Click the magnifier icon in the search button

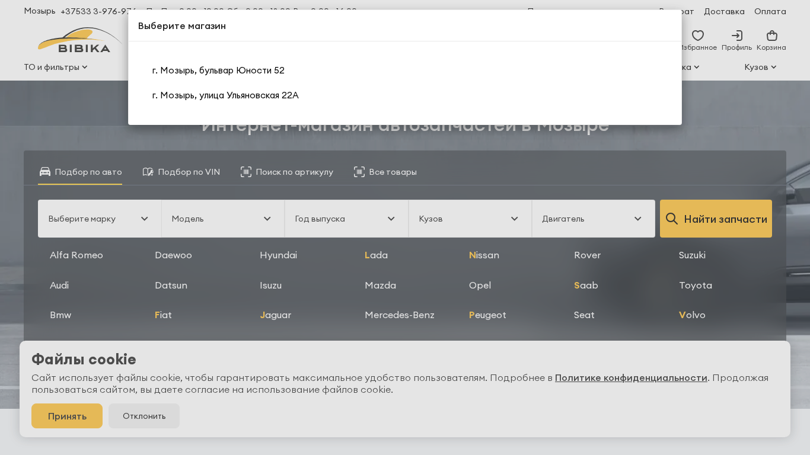coord(672,219)
